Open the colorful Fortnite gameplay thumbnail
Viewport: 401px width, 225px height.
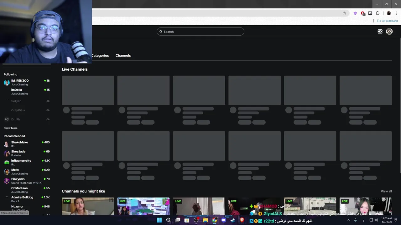click(143, 206)
